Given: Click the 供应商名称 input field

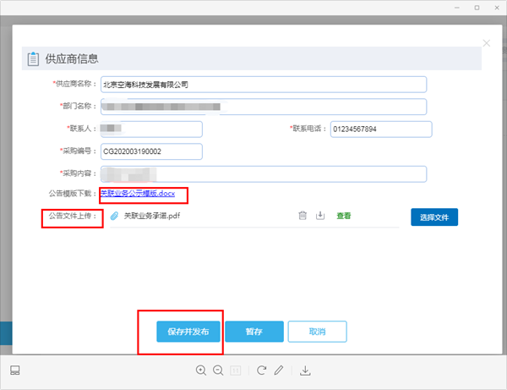Looking at the screenshot, I should pyautogui.click(x=263, y=85).
